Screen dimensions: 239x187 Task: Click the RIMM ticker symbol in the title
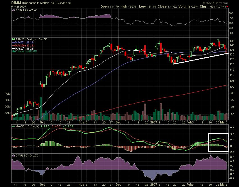point(16,3)
